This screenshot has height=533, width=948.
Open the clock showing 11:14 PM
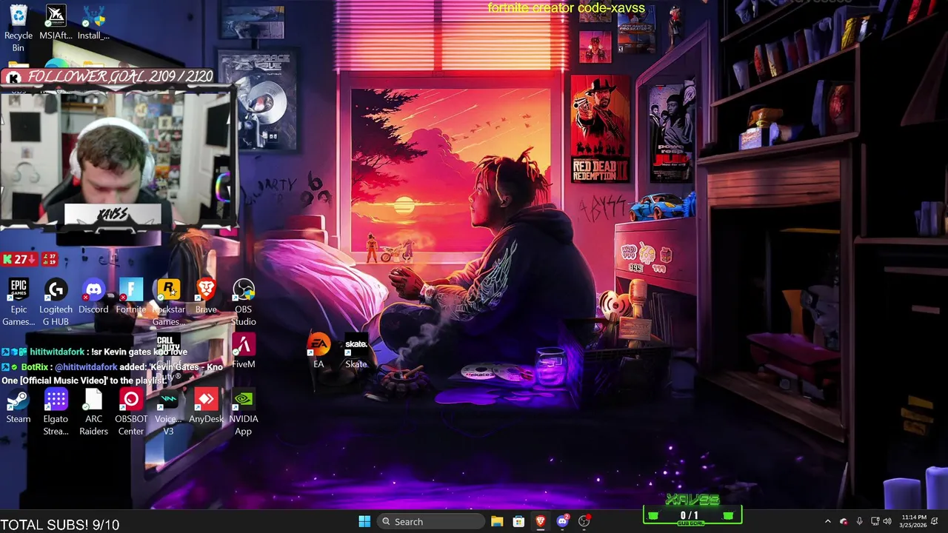[914, 521]
